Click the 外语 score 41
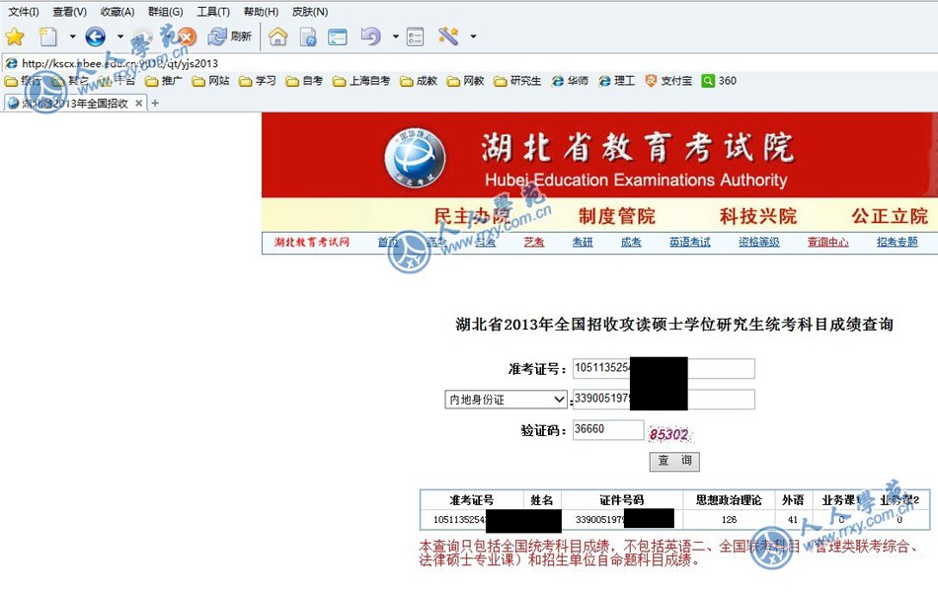The image size is (938, 592). pyautogui.click(x=793, y=520)
